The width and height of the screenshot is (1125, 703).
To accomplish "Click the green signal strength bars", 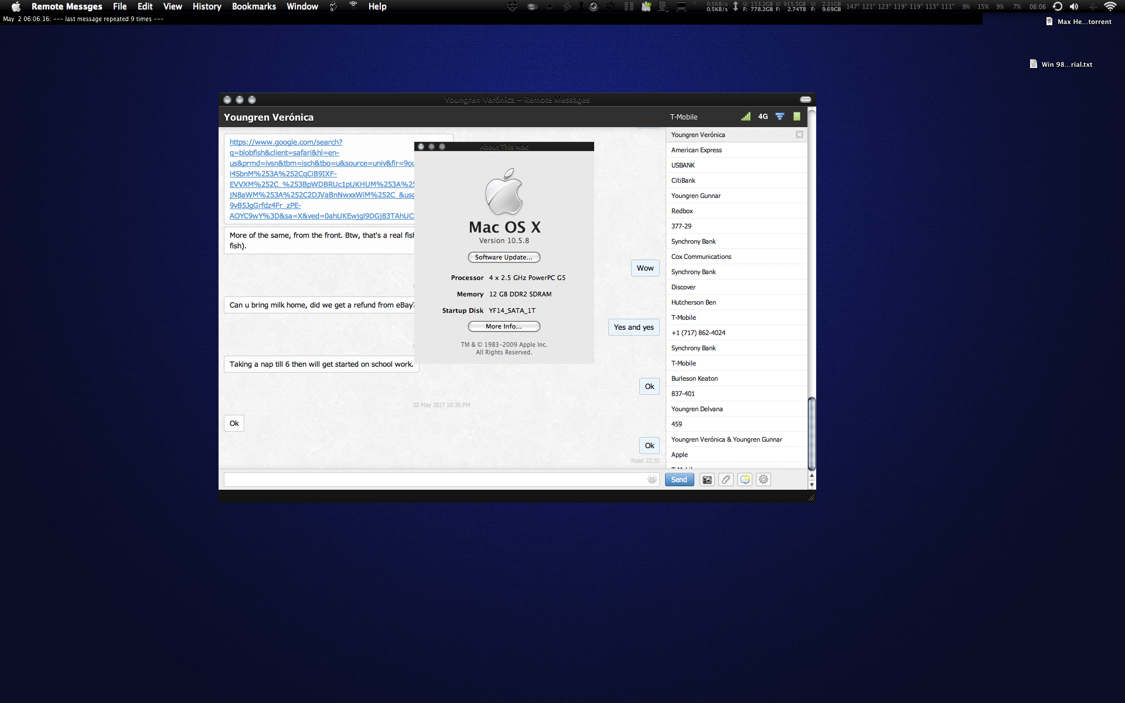I will (x=745, y=117).
